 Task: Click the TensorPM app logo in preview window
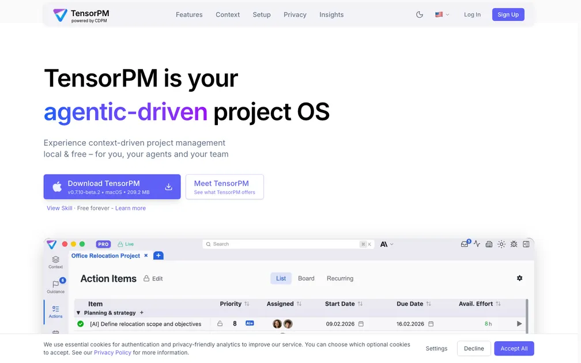click(x=52, y=244)
